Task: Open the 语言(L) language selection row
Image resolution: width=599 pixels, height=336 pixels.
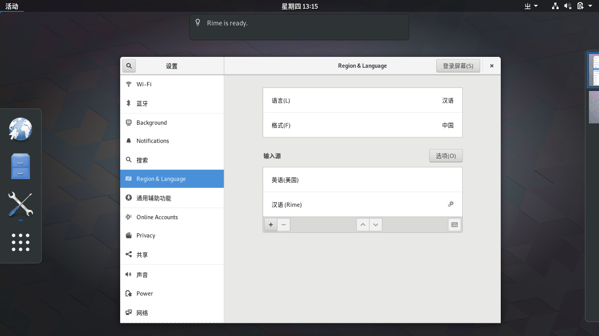Action: pos(362,101)
